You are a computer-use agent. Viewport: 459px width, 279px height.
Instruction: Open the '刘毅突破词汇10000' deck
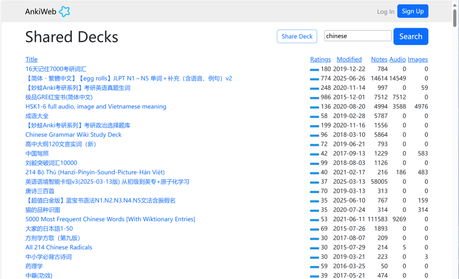click(x=51, y=162)
